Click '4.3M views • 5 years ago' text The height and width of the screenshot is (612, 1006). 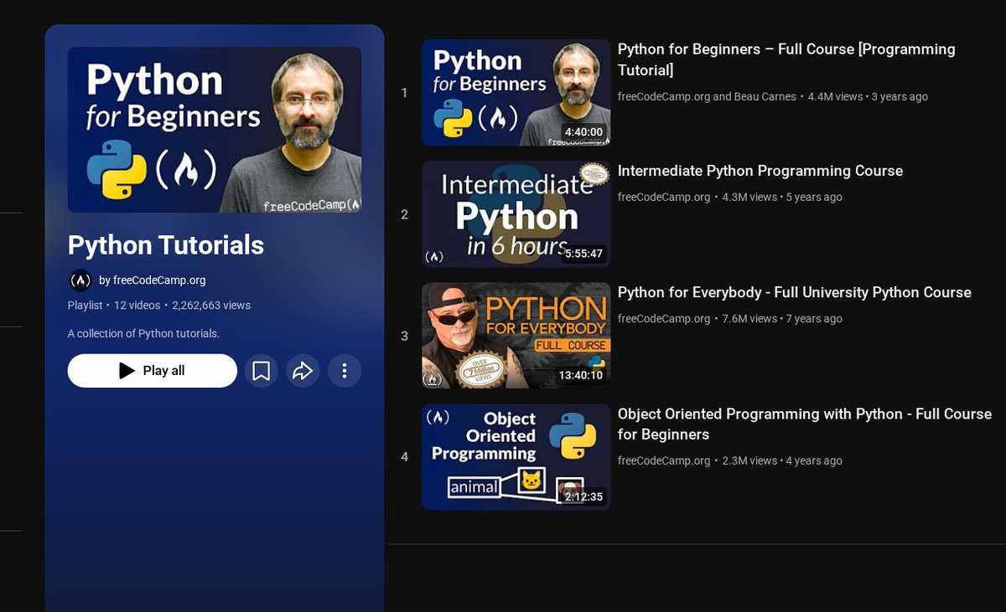click(x=782, y=197)
